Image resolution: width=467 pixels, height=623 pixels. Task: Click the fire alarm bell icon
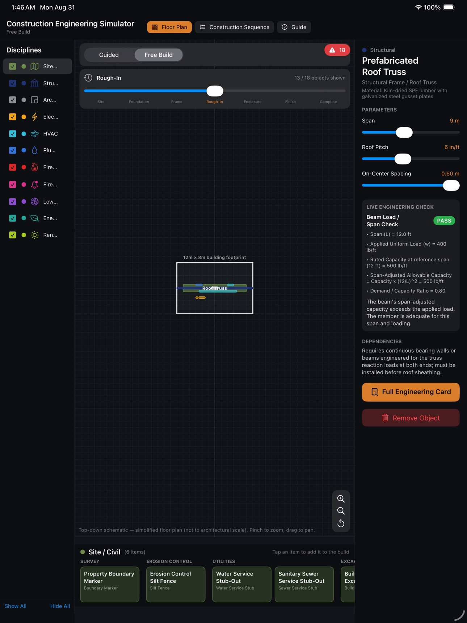coord(34,184)
